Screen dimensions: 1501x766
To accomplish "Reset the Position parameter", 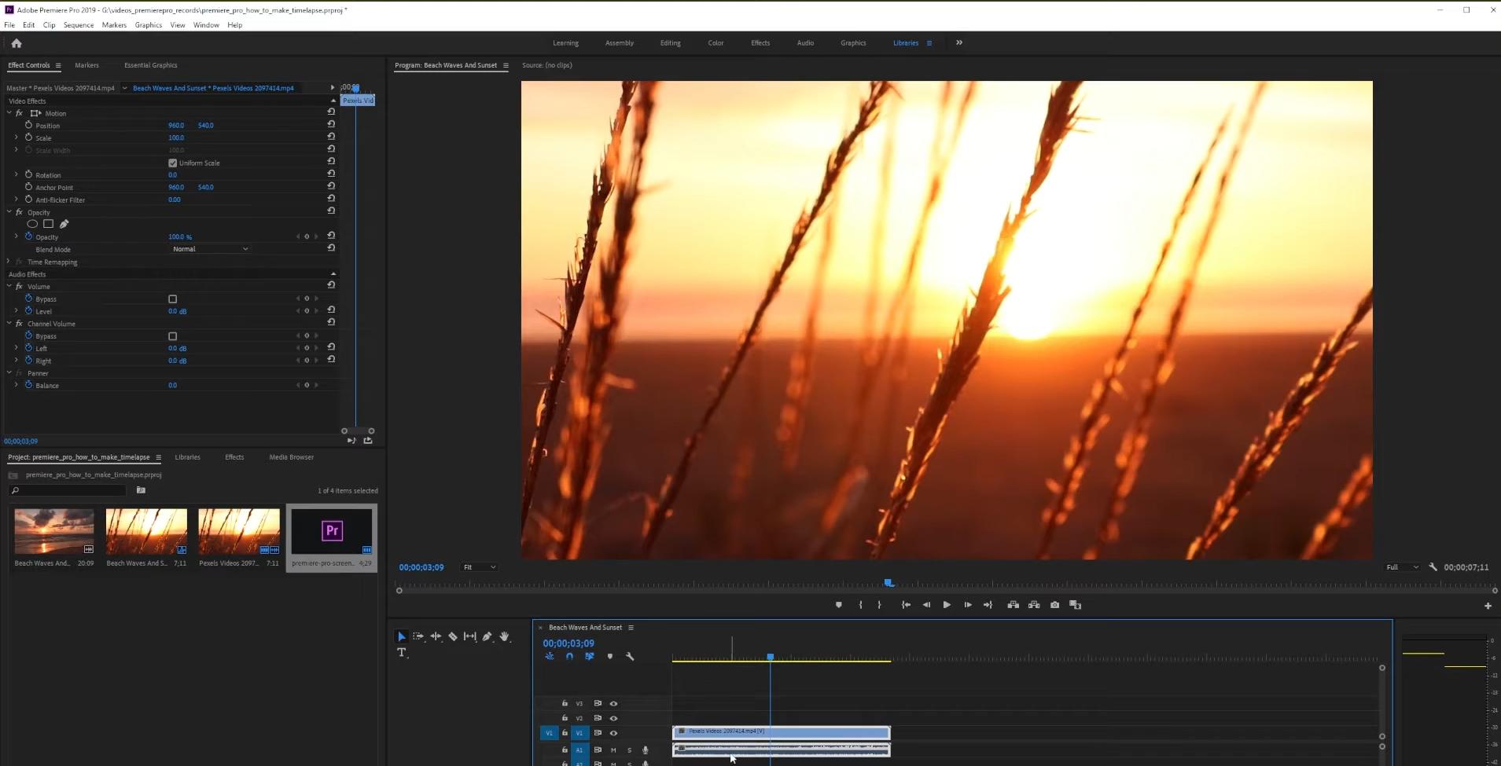I will point(331,124).
